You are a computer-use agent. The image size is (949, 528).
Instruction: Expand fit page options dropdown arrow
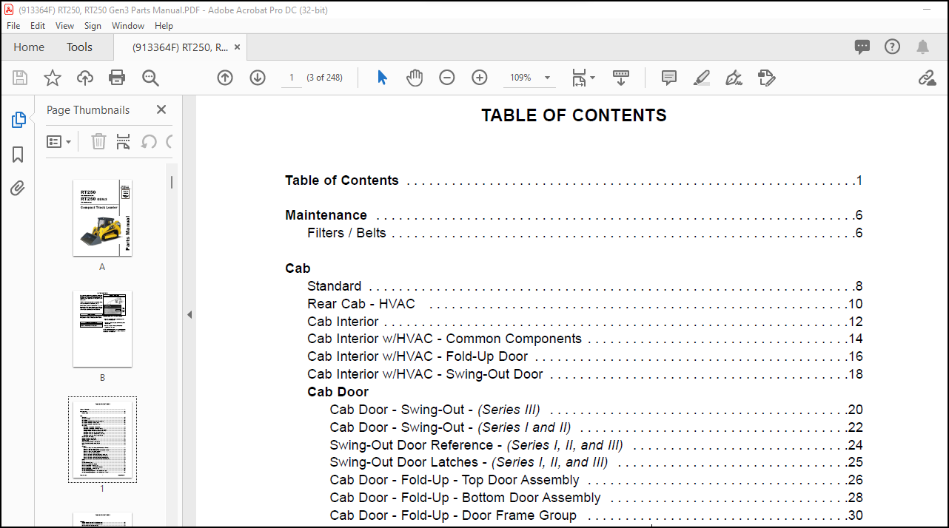coord(592,78)
